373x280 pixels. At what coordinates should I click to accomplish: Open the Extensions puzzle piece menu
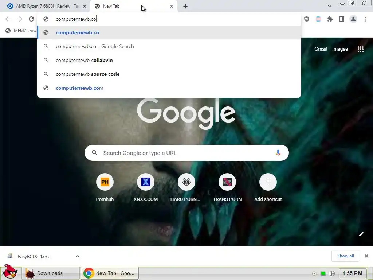pyautogui.click(x=330, y=19)
